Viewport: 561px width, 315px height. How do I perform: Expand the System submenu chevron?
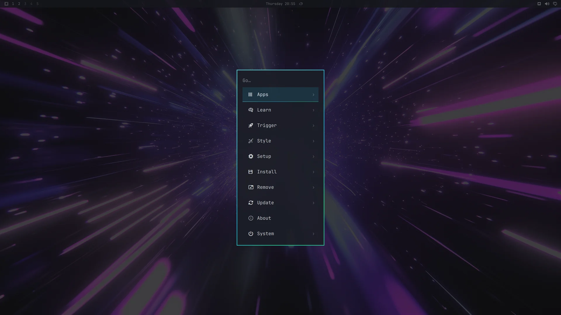pos(314,234)
